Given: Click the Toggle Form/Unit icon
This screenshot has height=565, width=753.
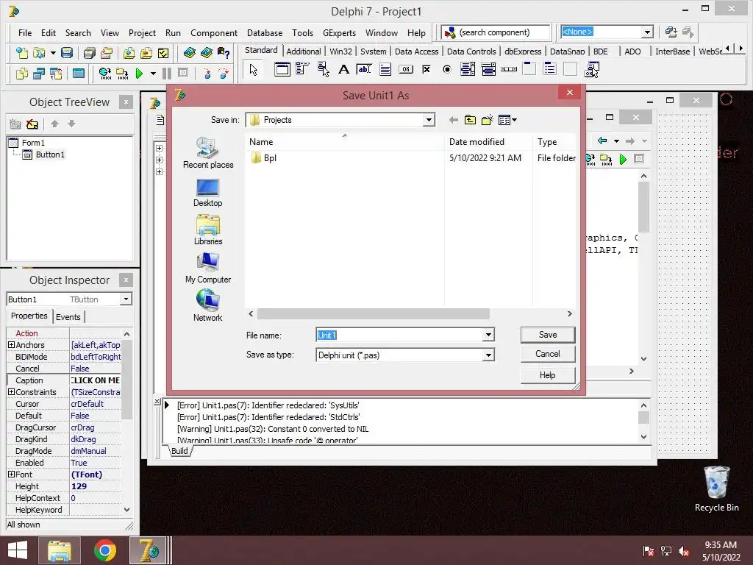Looking at the screenshot, I should 56,74.
